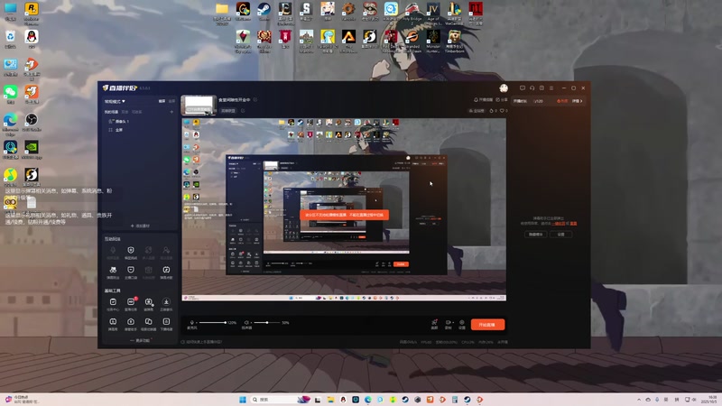Add a new scene with the plus icon
722x406 pixels.
click(171, 112)
